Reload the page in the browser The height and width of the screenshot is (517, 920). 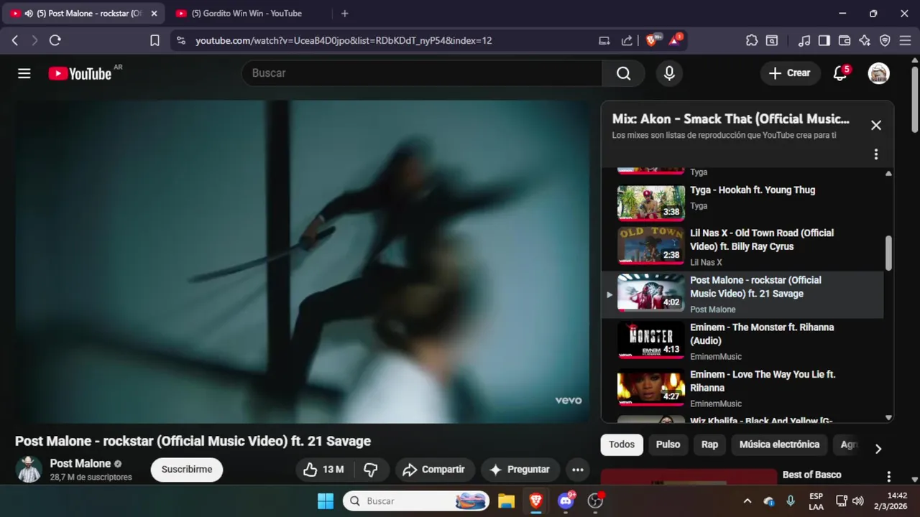55,41
